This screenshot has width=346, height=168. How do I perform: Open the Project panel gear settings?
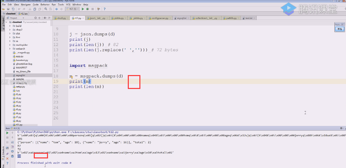[x=45, y=18]
